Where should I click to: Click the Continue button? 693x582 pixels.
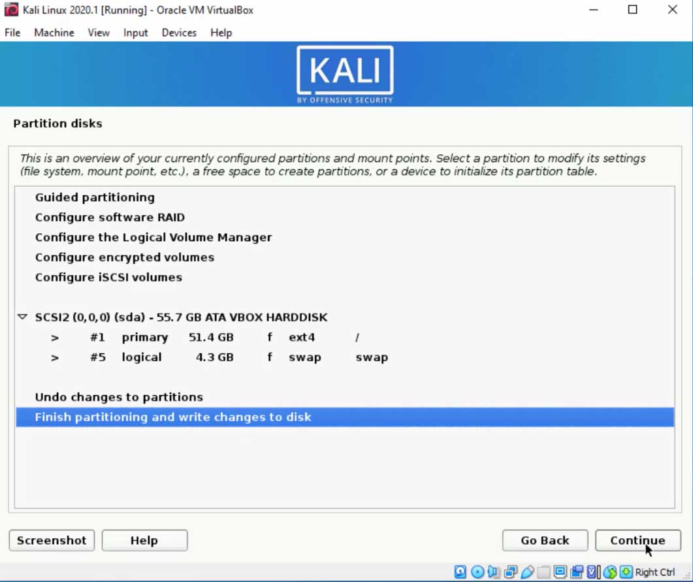[637, 540]
